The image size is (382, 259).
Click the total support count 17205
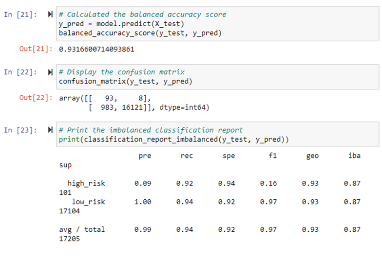pyautogui.click(x=69, y=239)
